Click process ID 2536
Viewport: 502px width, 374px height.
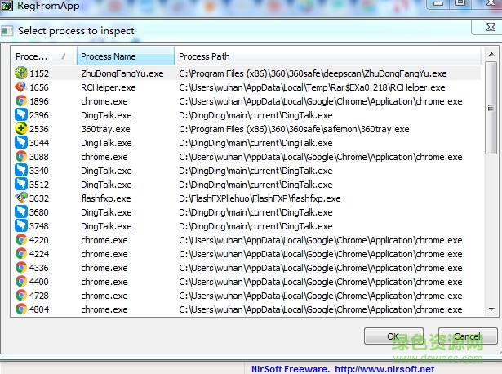click(39, 129)
